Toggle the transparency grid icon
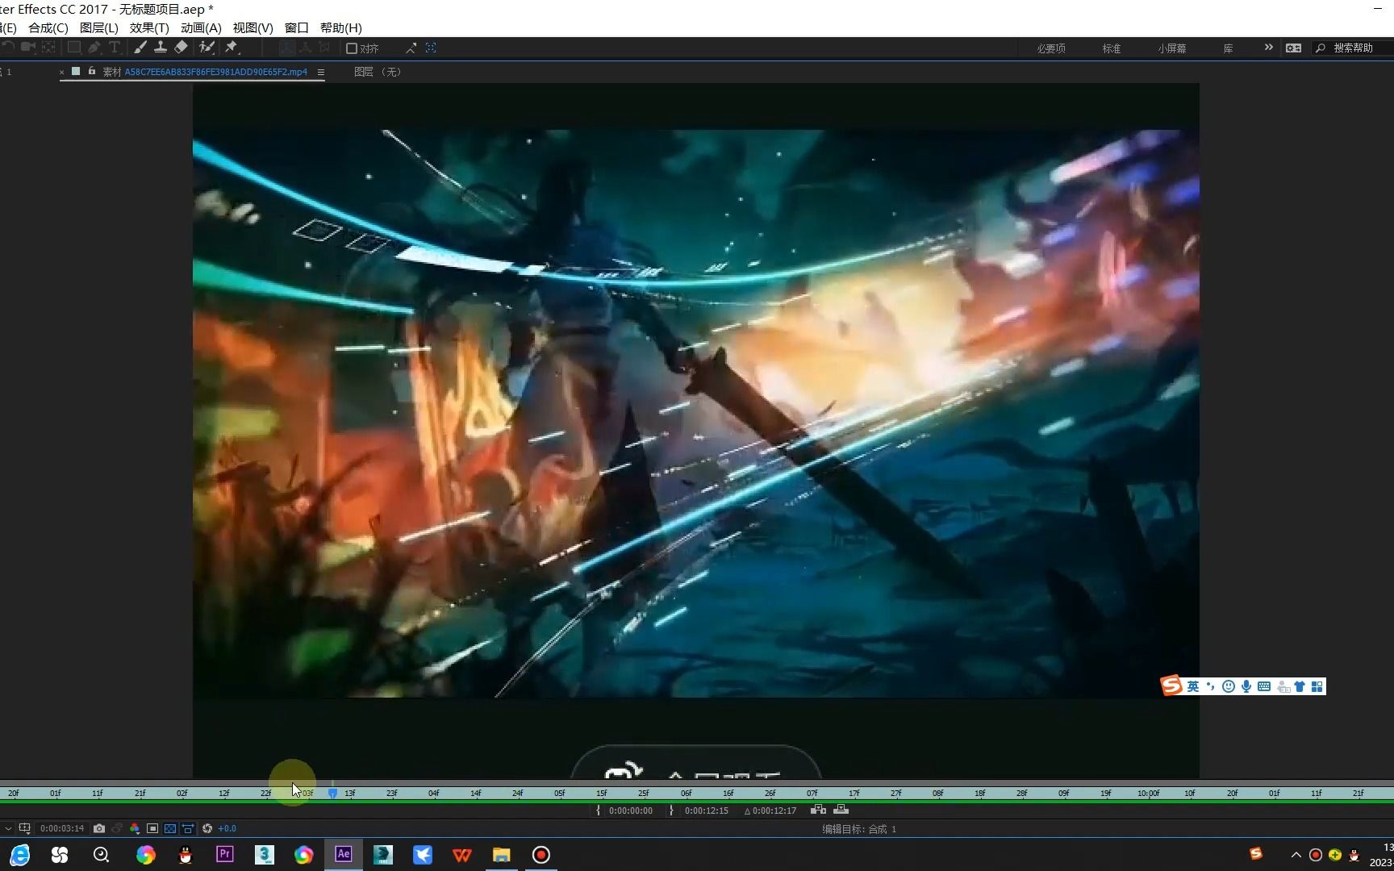This screenshot has height=871, width=1394. point(170,828)
